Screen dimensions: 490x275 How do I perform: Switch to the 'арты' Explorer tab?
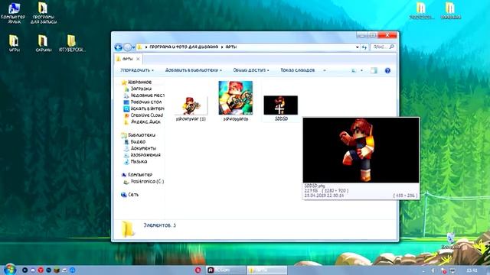[128, 59]
